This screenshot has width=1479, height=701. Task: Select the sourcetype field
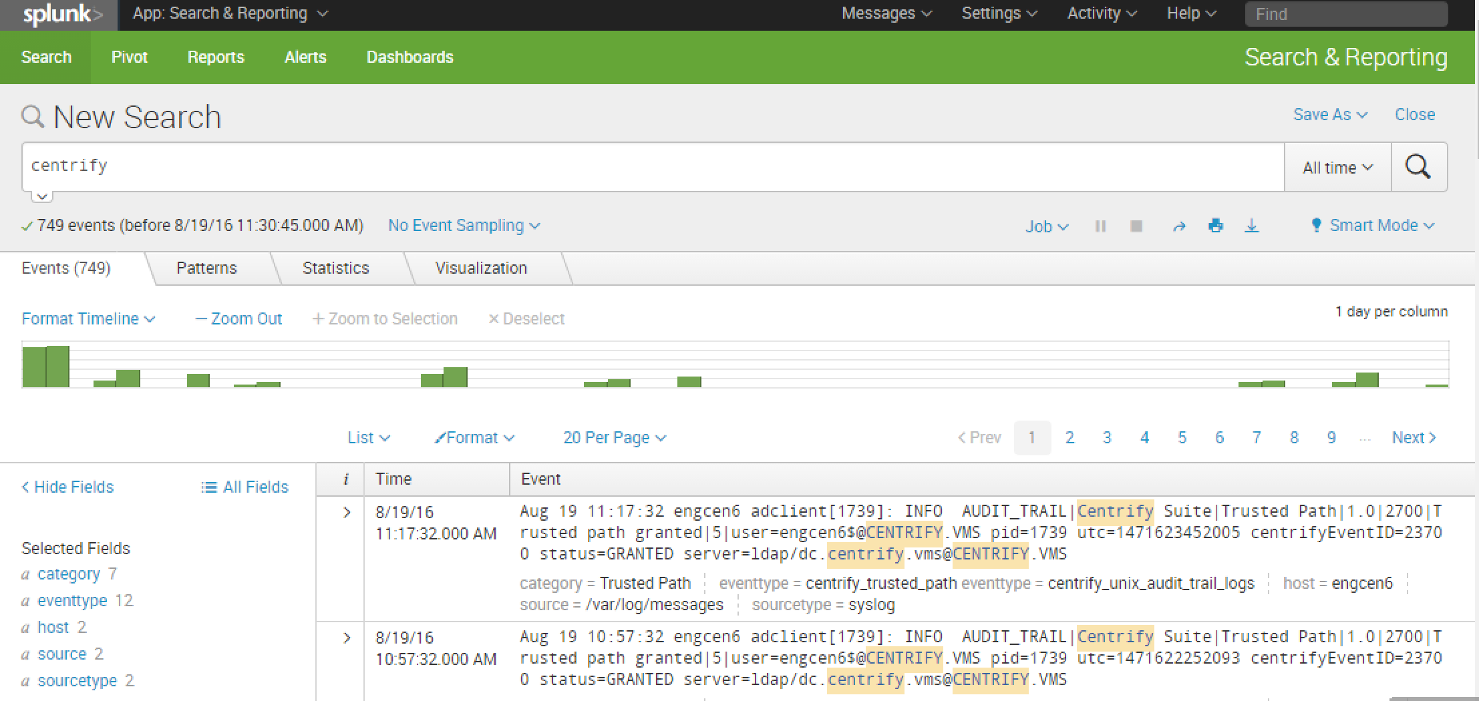coord(77,681)
